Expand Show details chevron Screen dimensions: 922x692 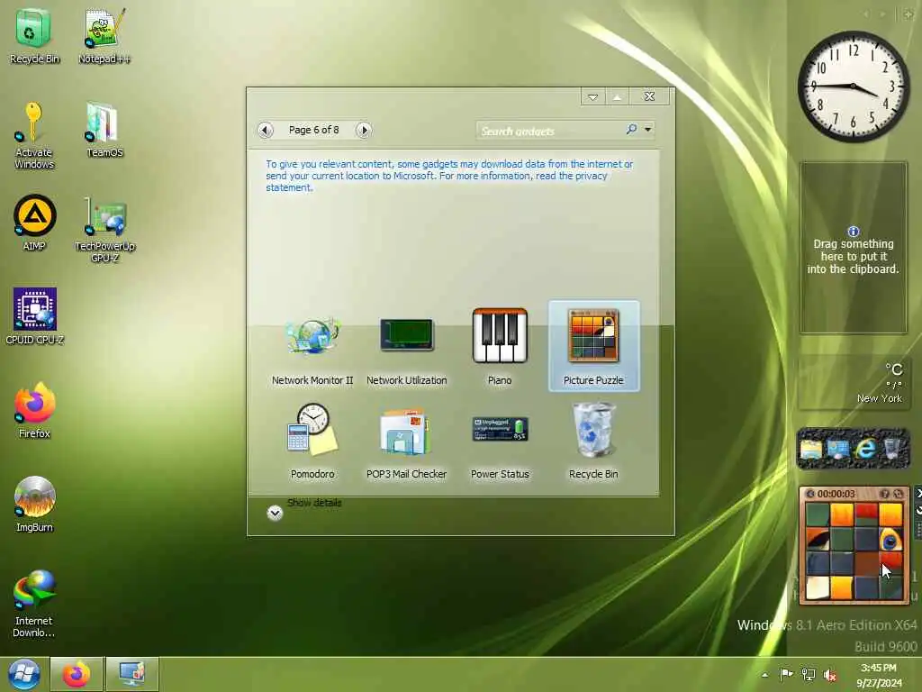[x=275, y=513]
